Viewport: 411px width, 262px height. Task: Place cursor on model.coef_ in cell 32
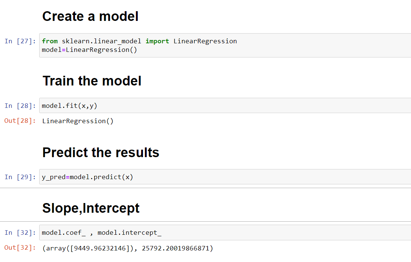tap(63, 233)
